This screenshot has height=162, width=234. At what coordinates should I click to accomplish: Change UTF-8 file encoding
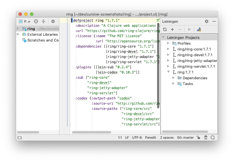click(x=137, y=137)
